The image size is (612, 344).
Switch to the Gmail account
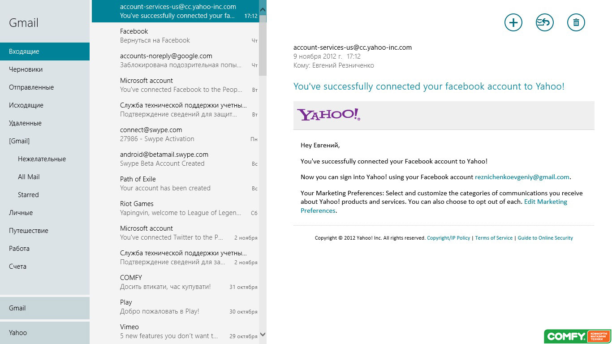coord(45,308)
